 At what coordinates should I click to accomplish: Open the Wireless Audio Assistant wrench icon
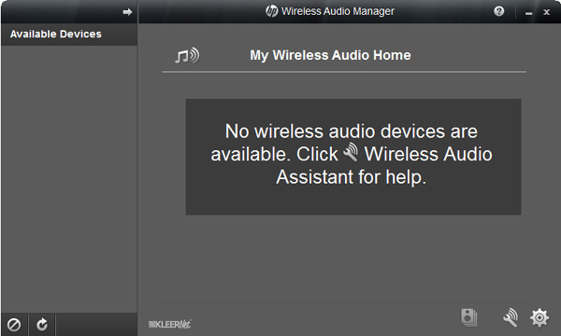pos(511,316)
